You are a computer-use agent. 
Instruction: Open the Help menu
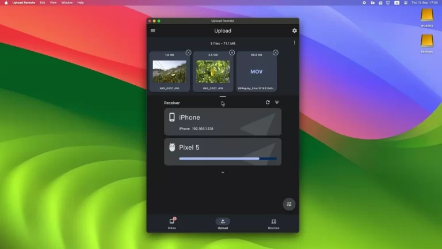pyautogui.click(x=81, y=2)
